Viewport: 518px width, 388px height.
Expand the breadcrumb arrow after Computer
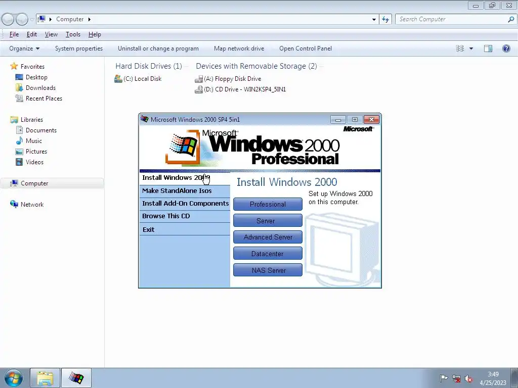pos(89,19)
